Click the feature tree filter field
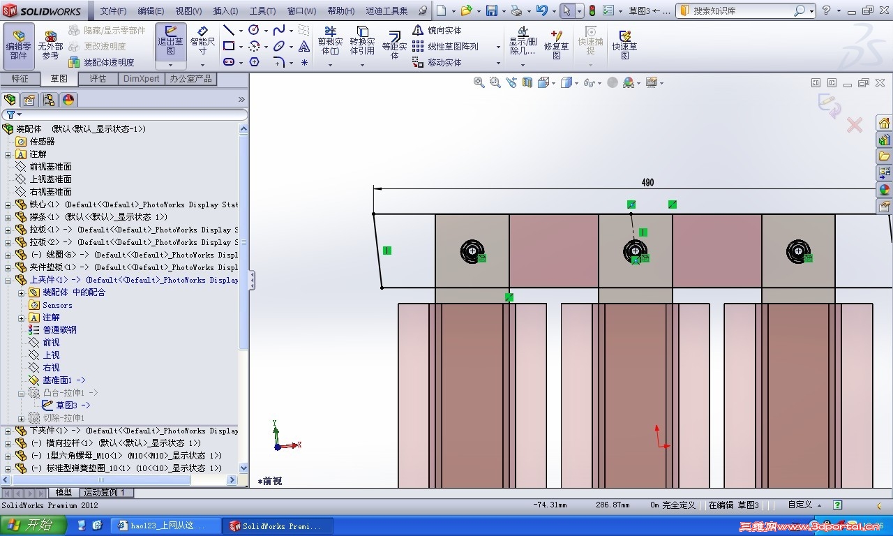Image resolution: width=893 pixels, height=536 pixels. tap(124, 114)
